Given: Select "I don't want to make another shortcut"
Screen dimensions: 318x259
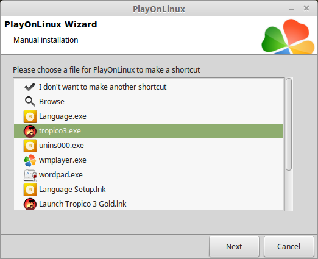Looking at the screenshot, I should coord(102,87).
